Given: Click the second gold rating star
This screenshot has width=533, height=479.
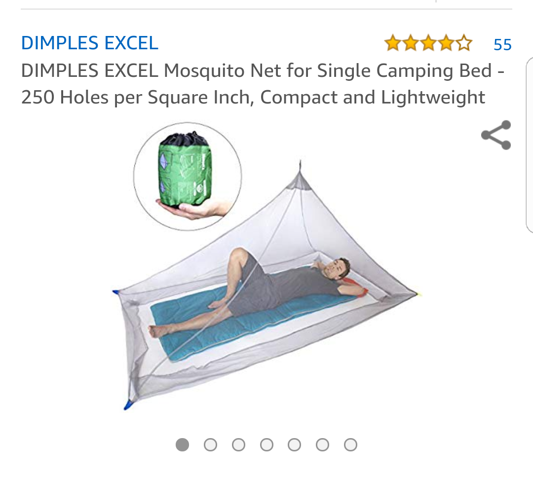Looking at the screenshot, I should click(x=411, y=43).
